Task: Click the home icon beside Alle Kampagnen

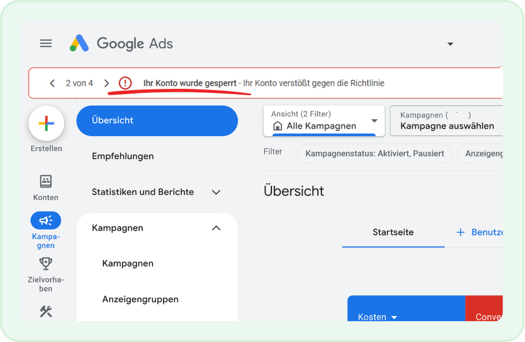Action: click(x=278, y=126)
